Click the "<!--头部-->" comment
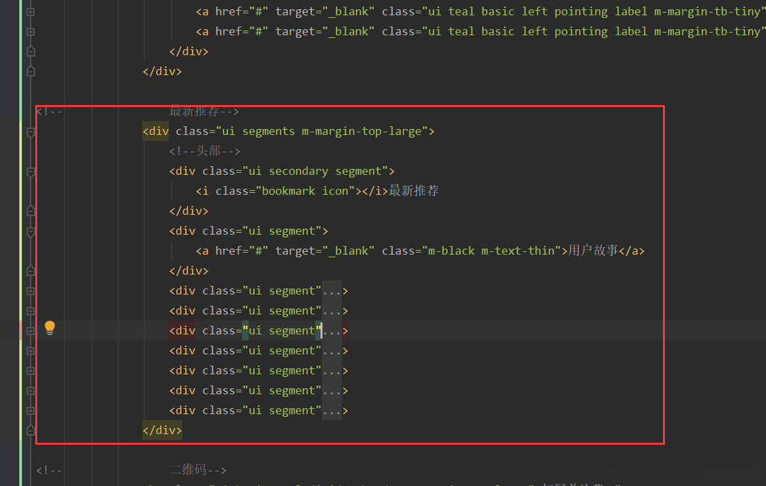 [205, 151]
